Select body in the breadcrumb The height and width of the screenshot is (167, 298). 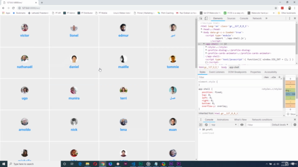point(224,67)
